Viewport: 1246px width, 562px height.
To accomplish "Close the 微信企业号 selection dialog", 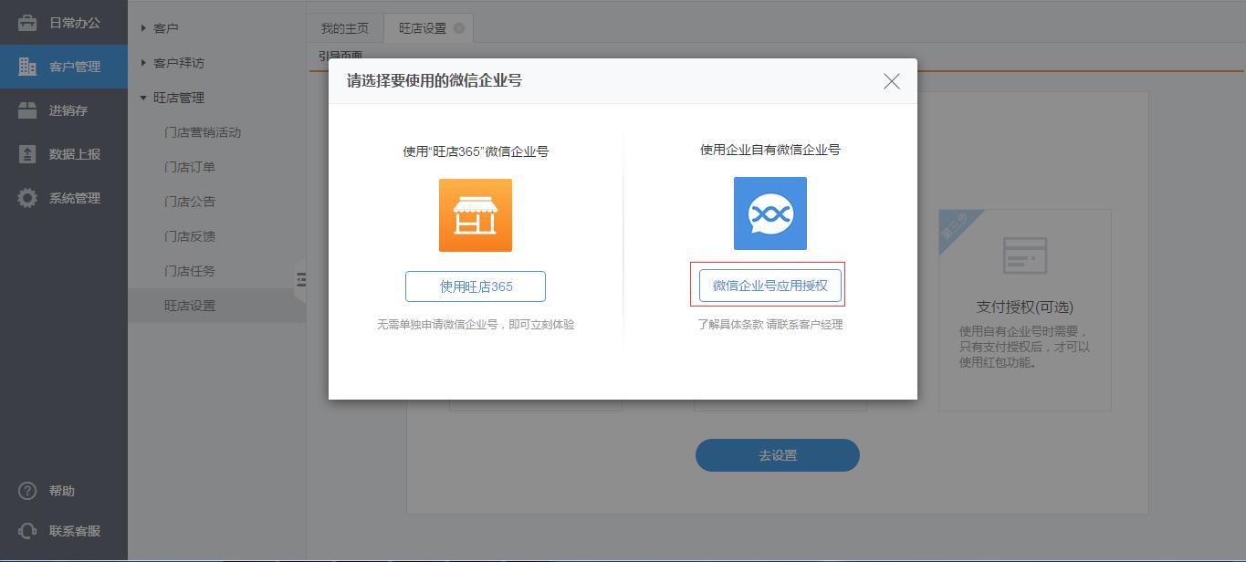I will click(891, 81).
